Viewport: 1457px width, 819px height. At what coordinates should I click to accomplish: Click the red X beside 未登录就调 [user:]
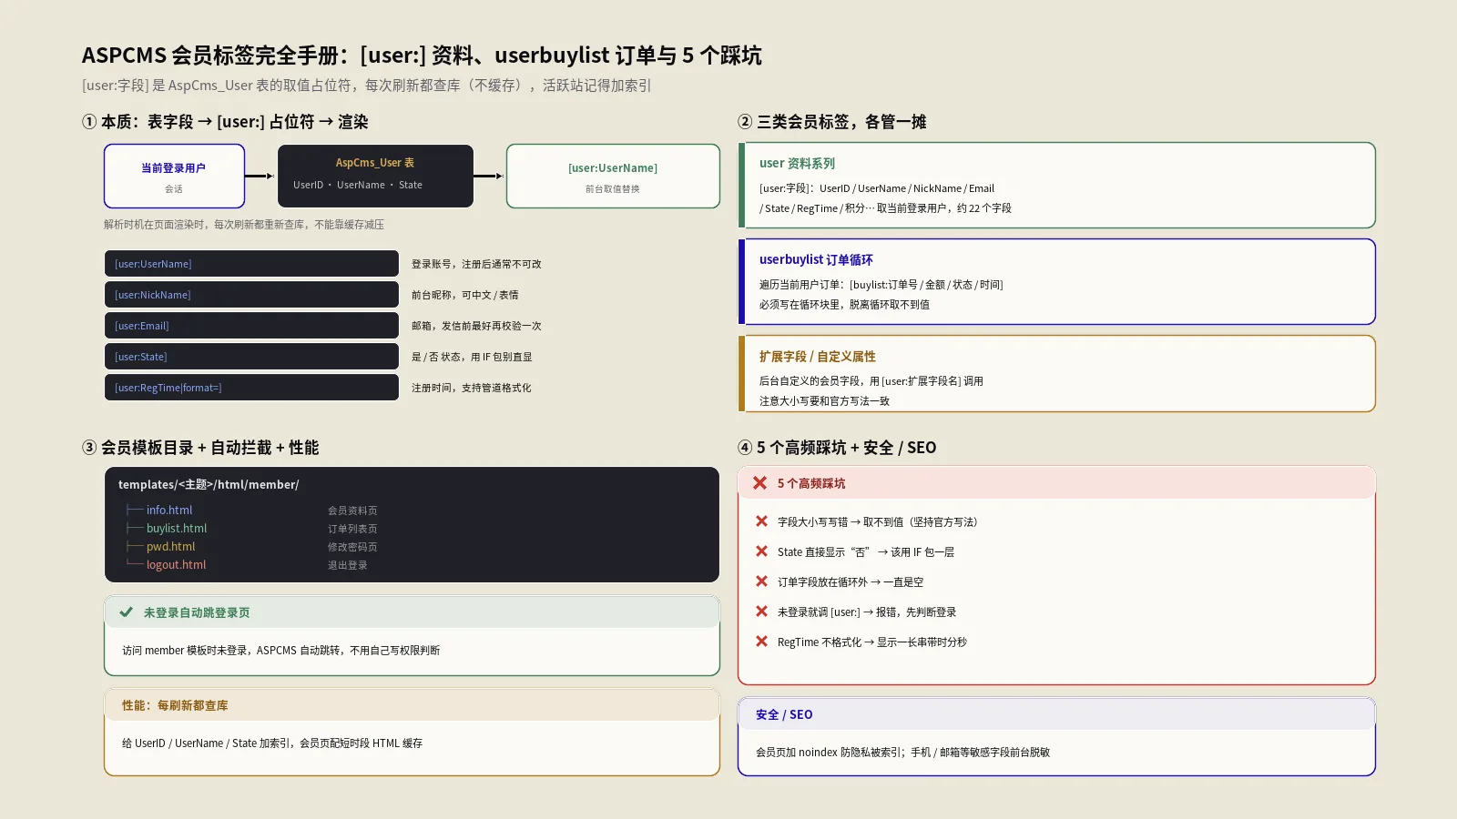point(761,612)
